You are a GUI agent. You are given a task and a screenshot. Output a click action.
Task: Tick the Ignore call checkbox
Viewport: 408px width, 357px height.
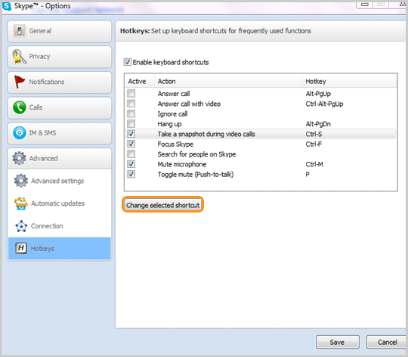tap(131, 113)
